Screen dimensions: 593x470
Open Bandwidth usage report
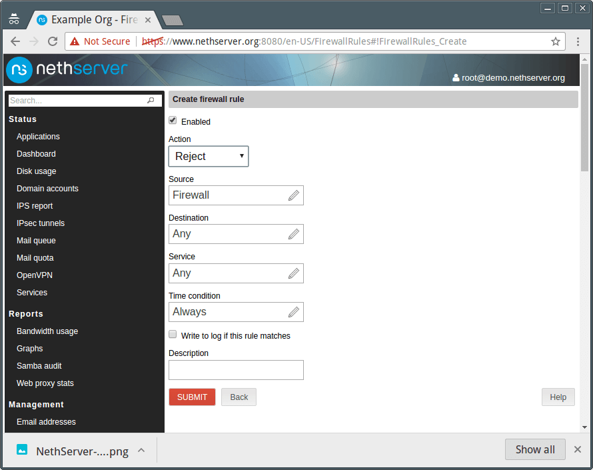(47, 331)
